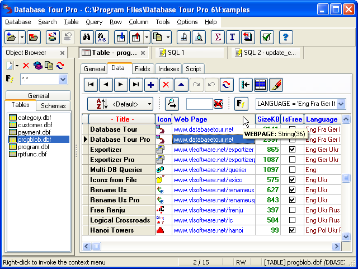The image size is (358, 269).
Task: Click the grid's scroll down arrow
Action: (346, 236)
